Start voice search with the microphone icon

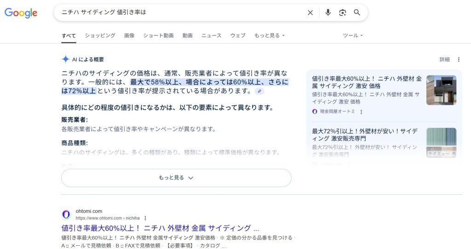(x=328, y=12)
